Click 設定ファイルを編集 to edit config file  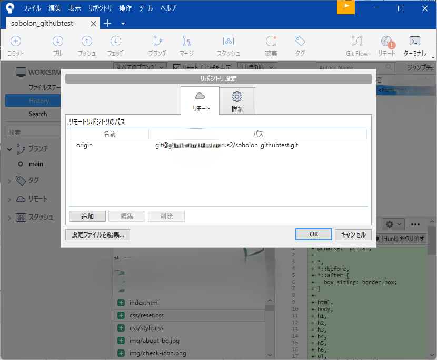pyautogui.click(x=97, y=234)
